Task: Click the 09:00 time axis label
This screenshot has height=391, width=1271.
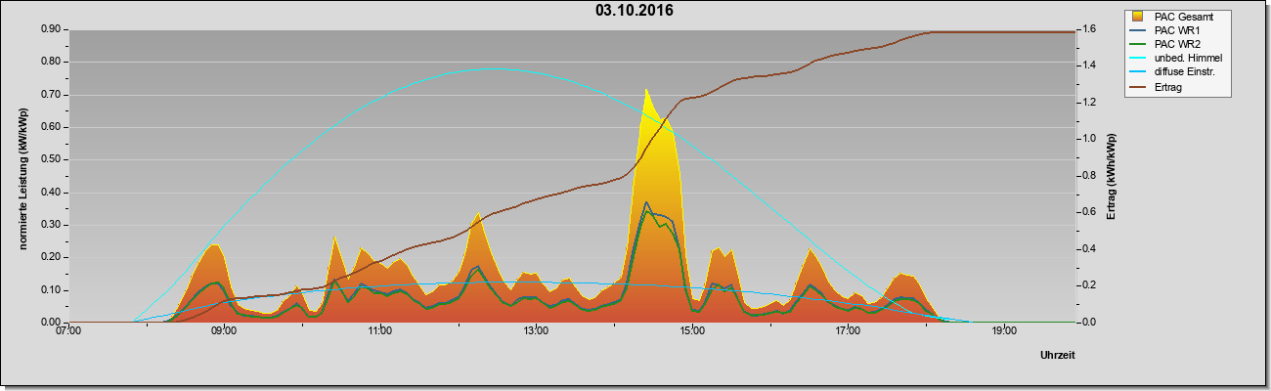Action: point(224,330)
